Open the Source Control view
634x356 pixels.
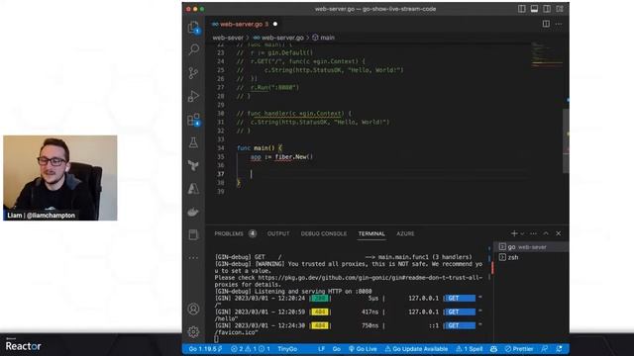point(194,73)
